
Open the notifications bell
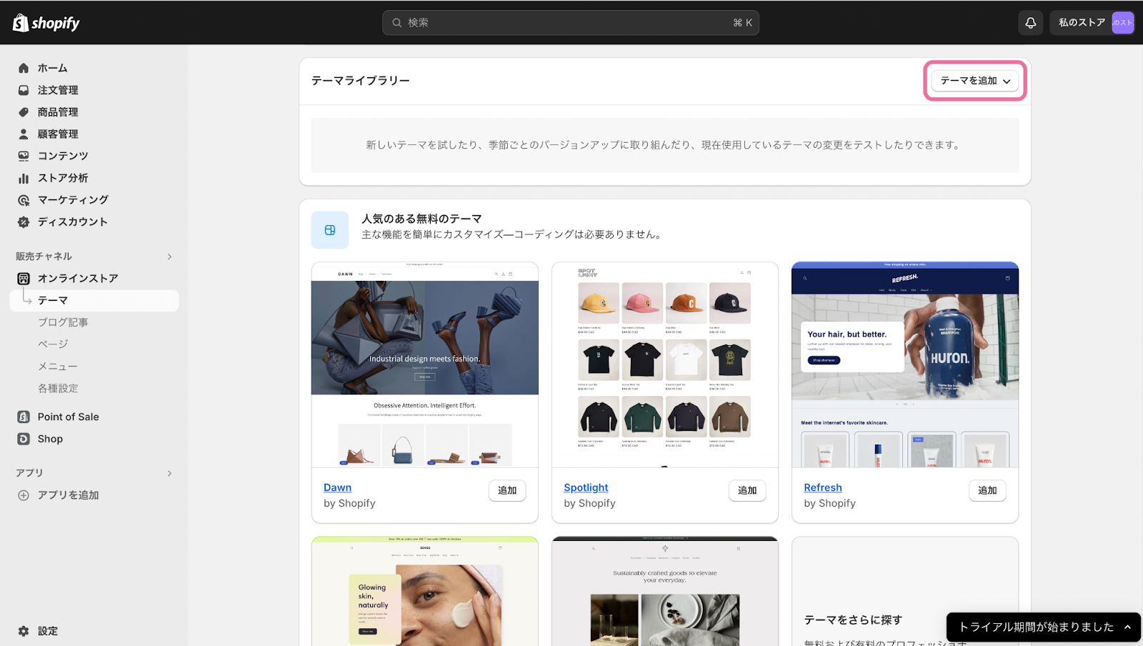pyautogui.click(x=1031, y=23)
